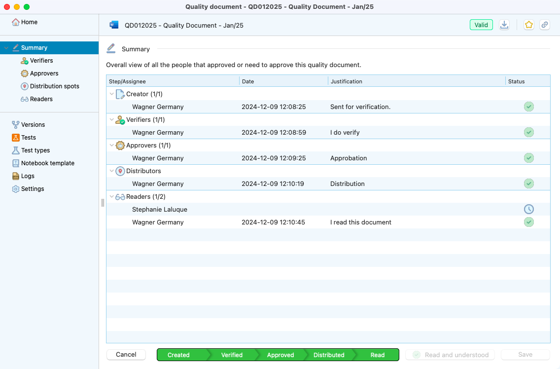Sort by Justification column header
This screenshot has height=369, width=560.
tap(417, 81)
